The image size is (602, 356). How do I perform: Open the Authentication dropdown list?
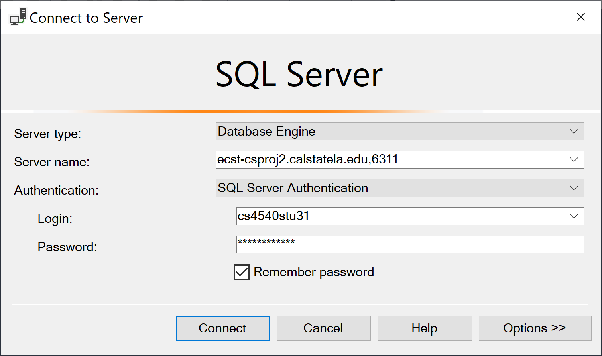[399, 188]
